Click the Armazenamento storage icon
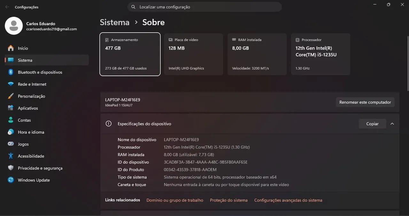 point(107,40)
